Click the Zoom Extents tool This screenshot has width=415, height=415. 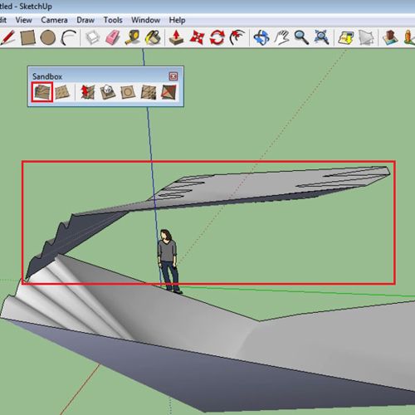coord(321,37)
